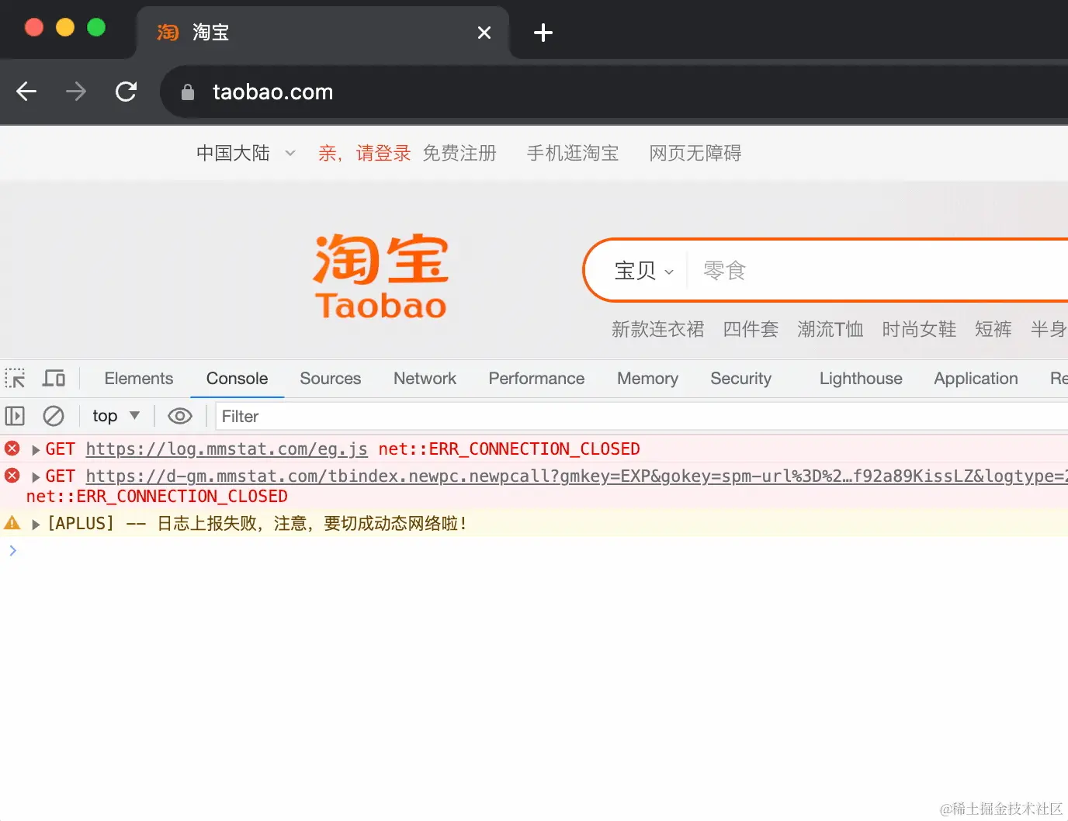Create a live expression with the eye icon
The height and width of the screenshot is (821, 1068).
coord(180,416)
